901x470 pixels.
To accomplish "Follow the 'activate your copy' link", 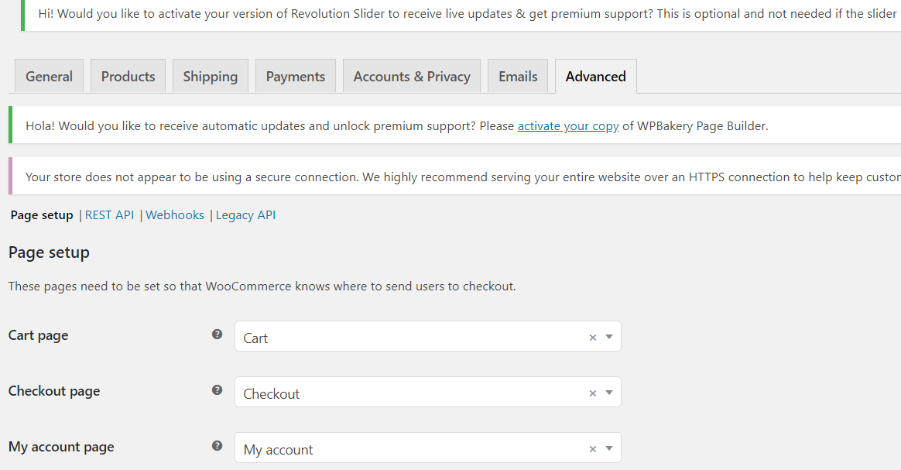I will click(x=568, y=126).
